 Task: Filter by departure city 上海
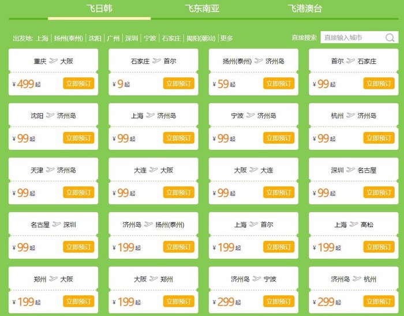42,39
